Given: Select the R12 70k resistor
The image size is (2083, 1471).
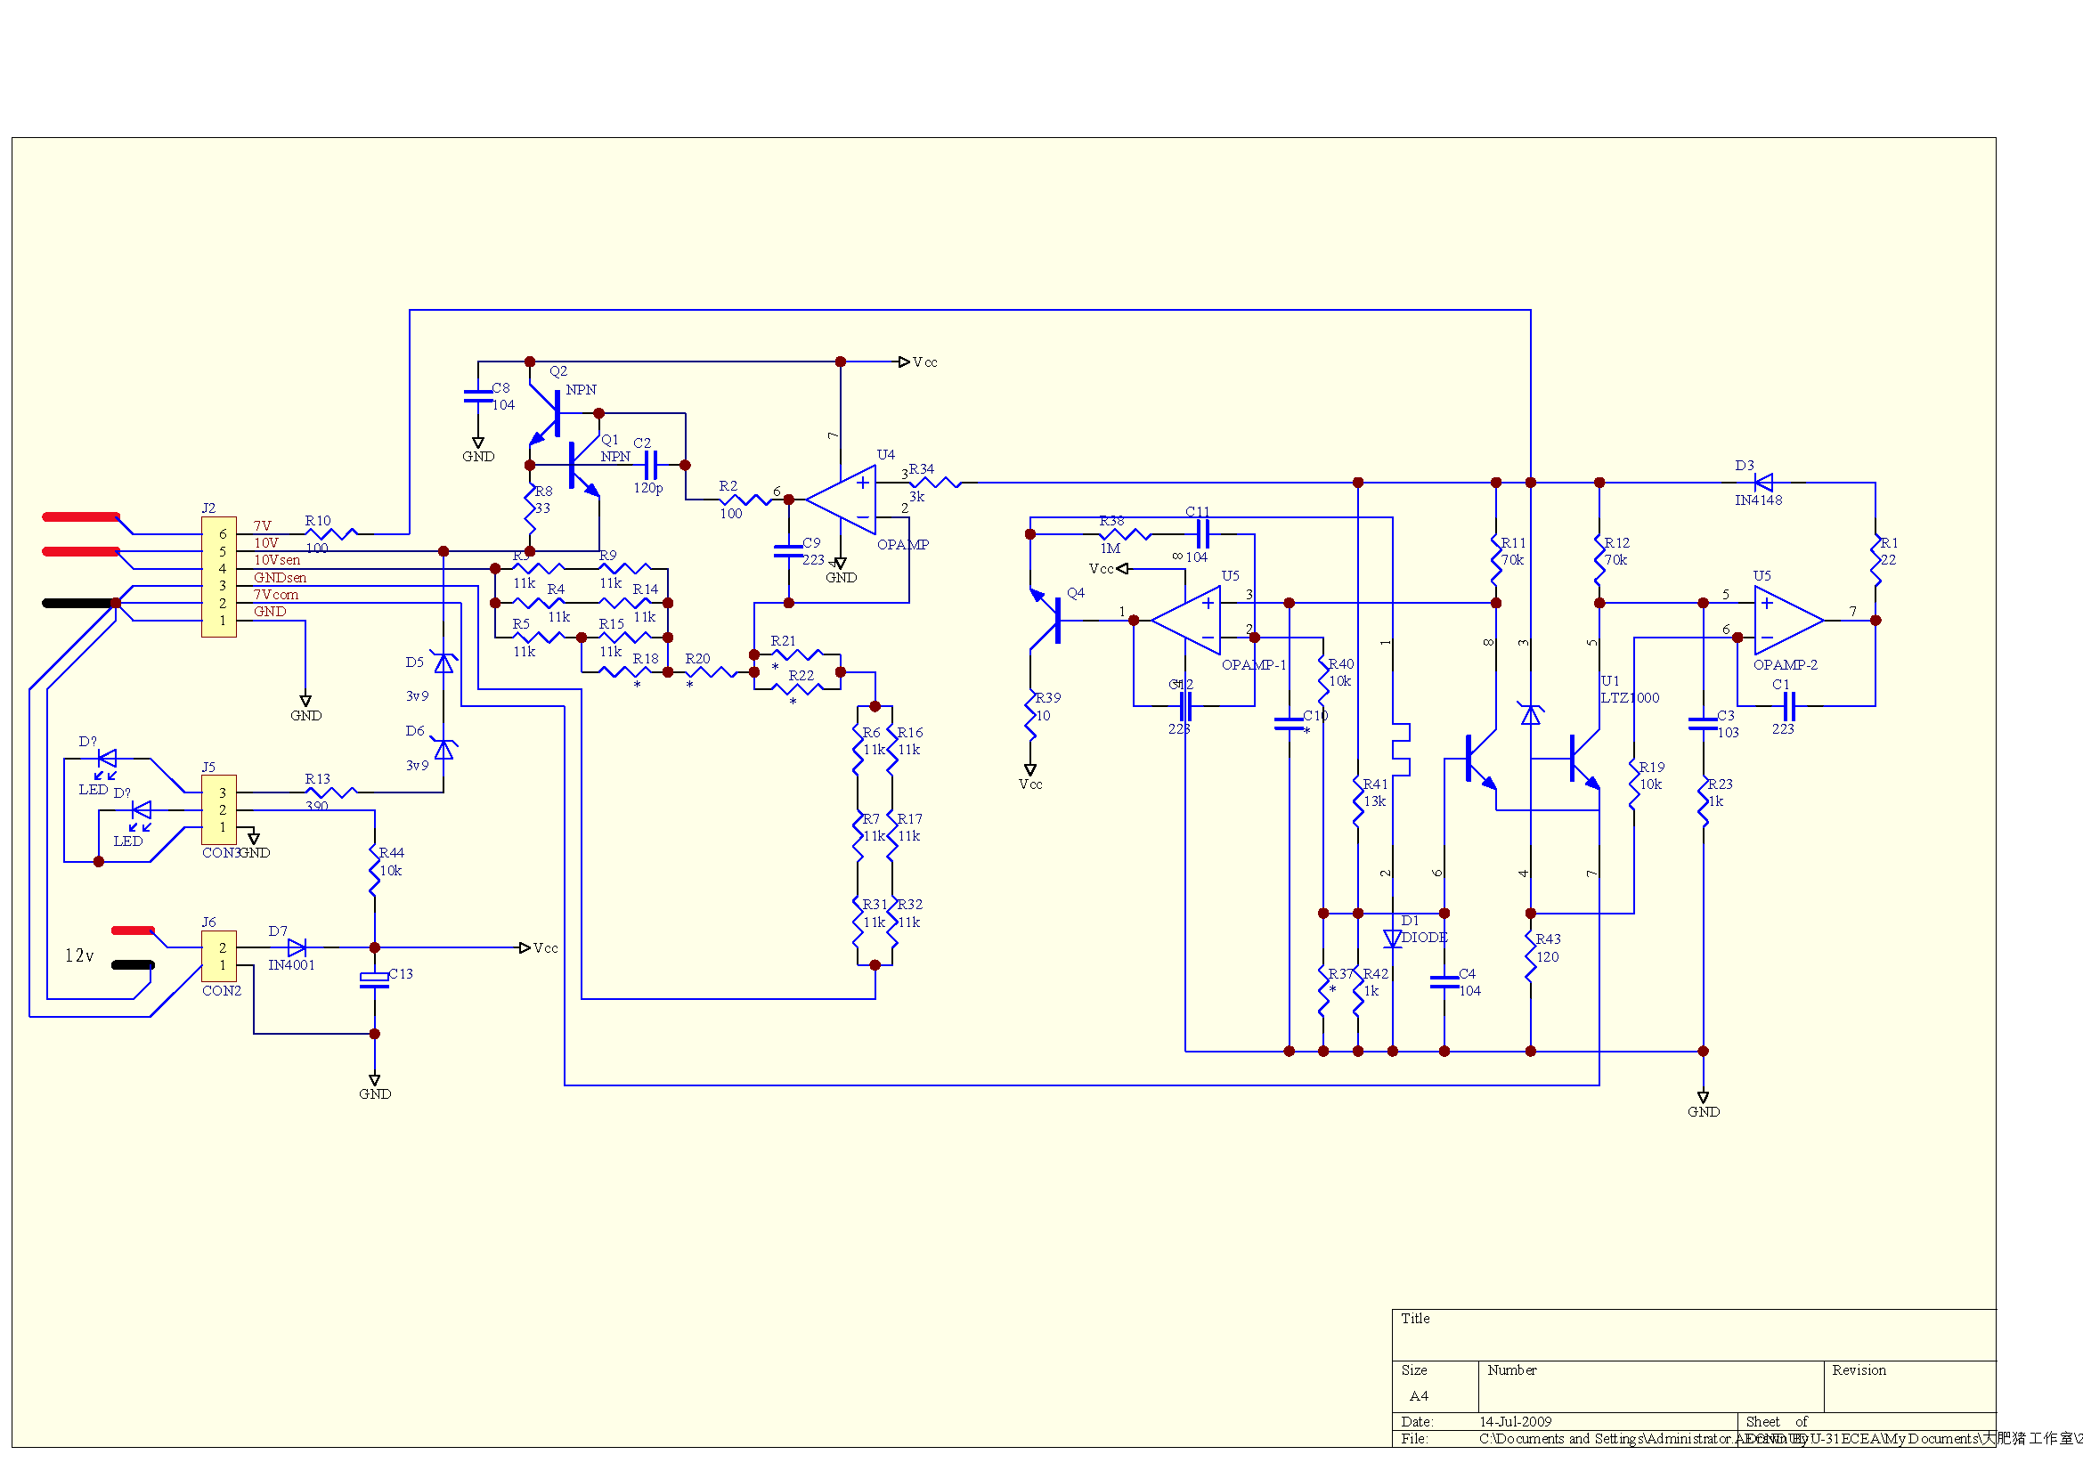Looking at the screenshot, I should pyautogui.click(x=1599, y=560).
